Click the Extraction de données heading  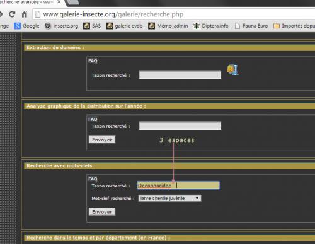point(55,48)
